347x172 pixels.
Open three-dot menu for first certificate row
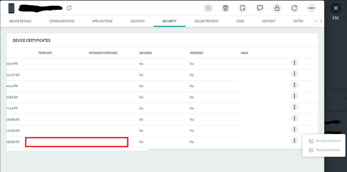coord(294,63)
